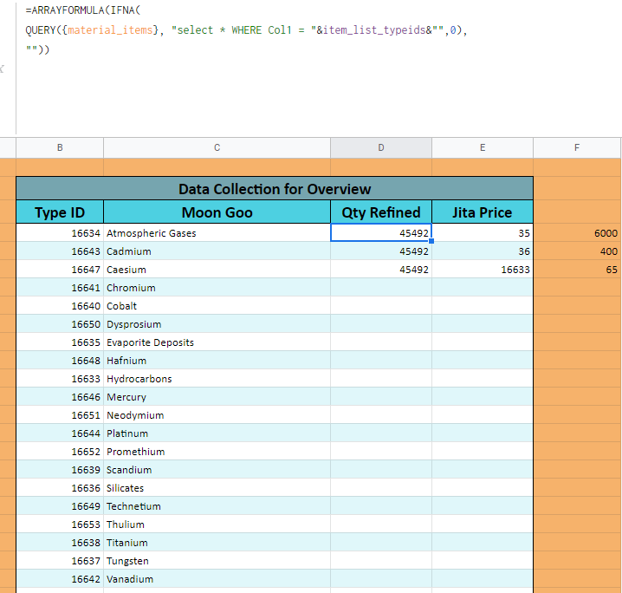Screen dimensions: 622x593
Task: Select the 'Evaporite Deposits' cell
Action: [217, 342]
